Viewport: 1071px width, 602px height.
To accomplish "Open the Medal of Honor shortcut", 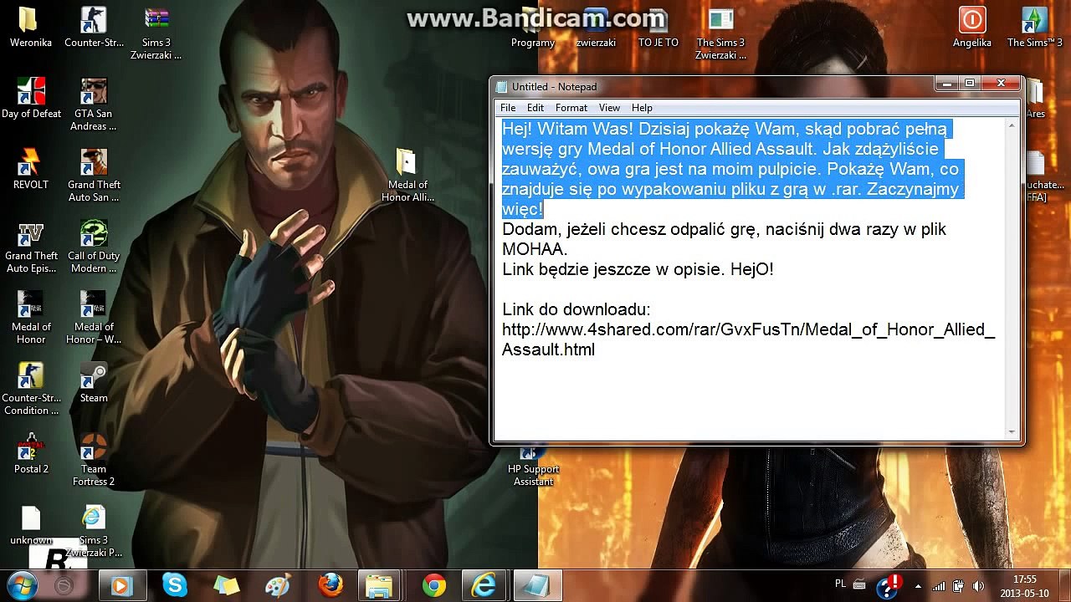I will coord(31,318).
